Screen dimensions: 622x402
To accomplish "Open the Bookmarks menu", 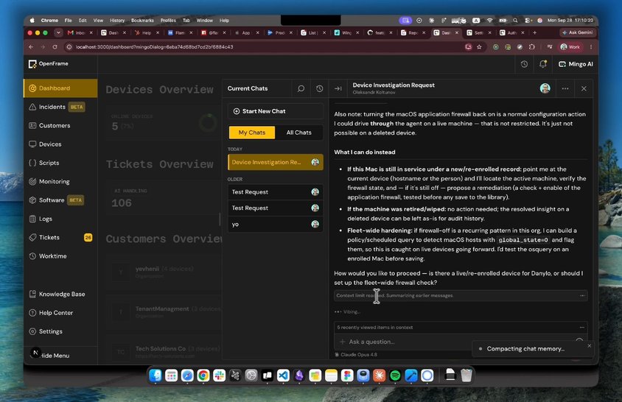I will coord(142,20).
